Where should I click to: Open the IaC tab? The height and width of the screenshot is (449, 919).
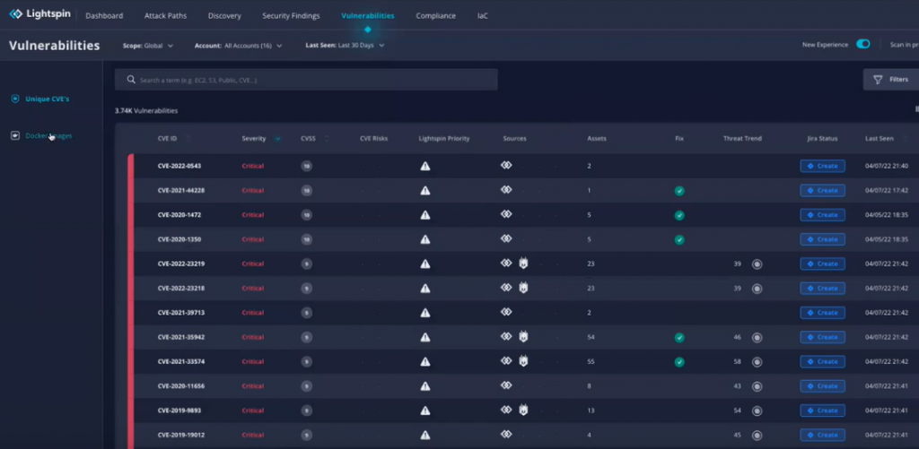(482, 16)
